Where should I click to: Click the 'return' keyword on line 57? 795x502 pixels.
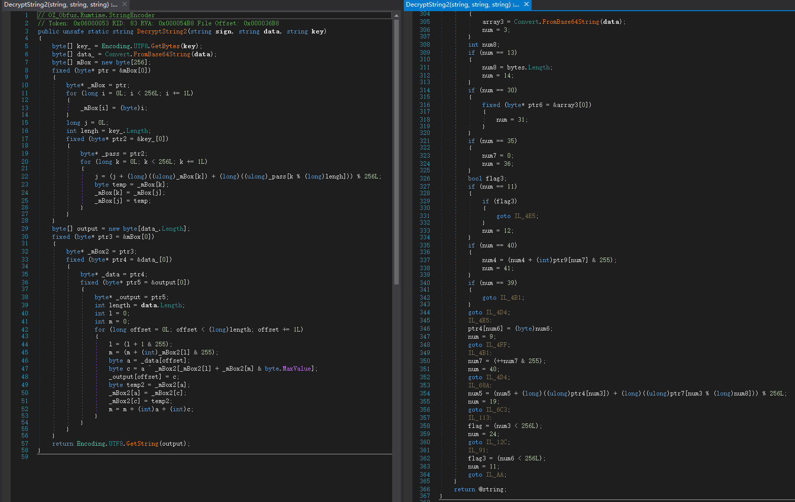[x=63, y=444]
